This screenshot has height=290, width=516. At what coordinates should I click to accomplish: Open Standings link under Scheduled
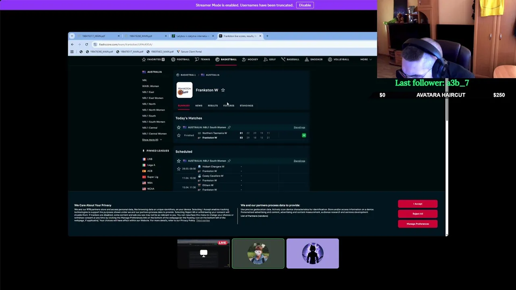point(299,161)
